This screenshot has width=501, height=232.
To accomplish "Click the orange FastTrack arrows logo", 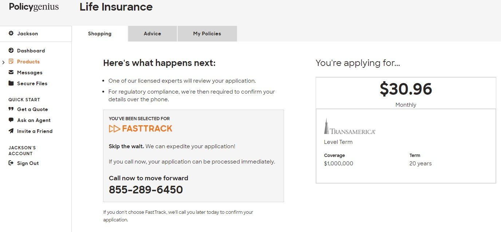I will 114,129.
